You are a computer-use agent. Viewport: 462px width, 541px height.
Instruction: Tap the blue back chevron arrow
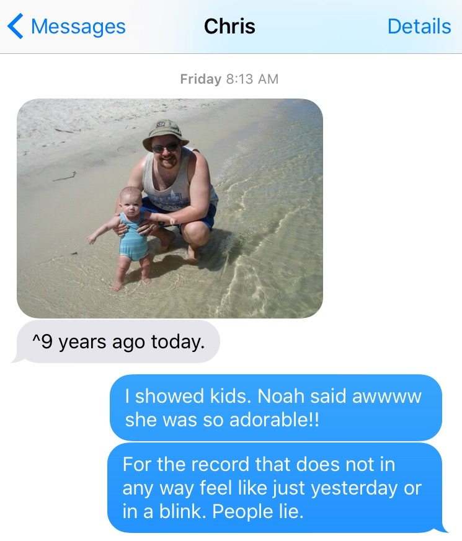pos(15,26)
